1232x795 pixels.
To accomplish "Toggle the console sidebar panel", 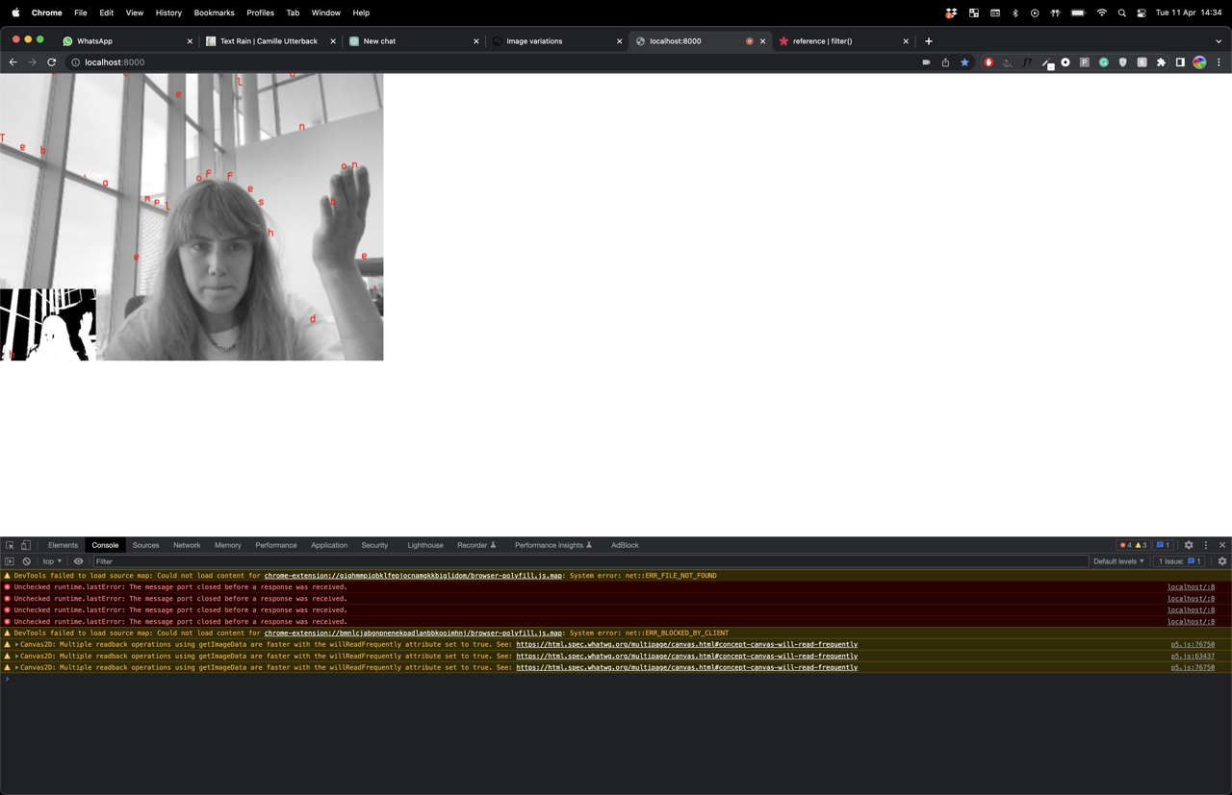I will (10, 561).
